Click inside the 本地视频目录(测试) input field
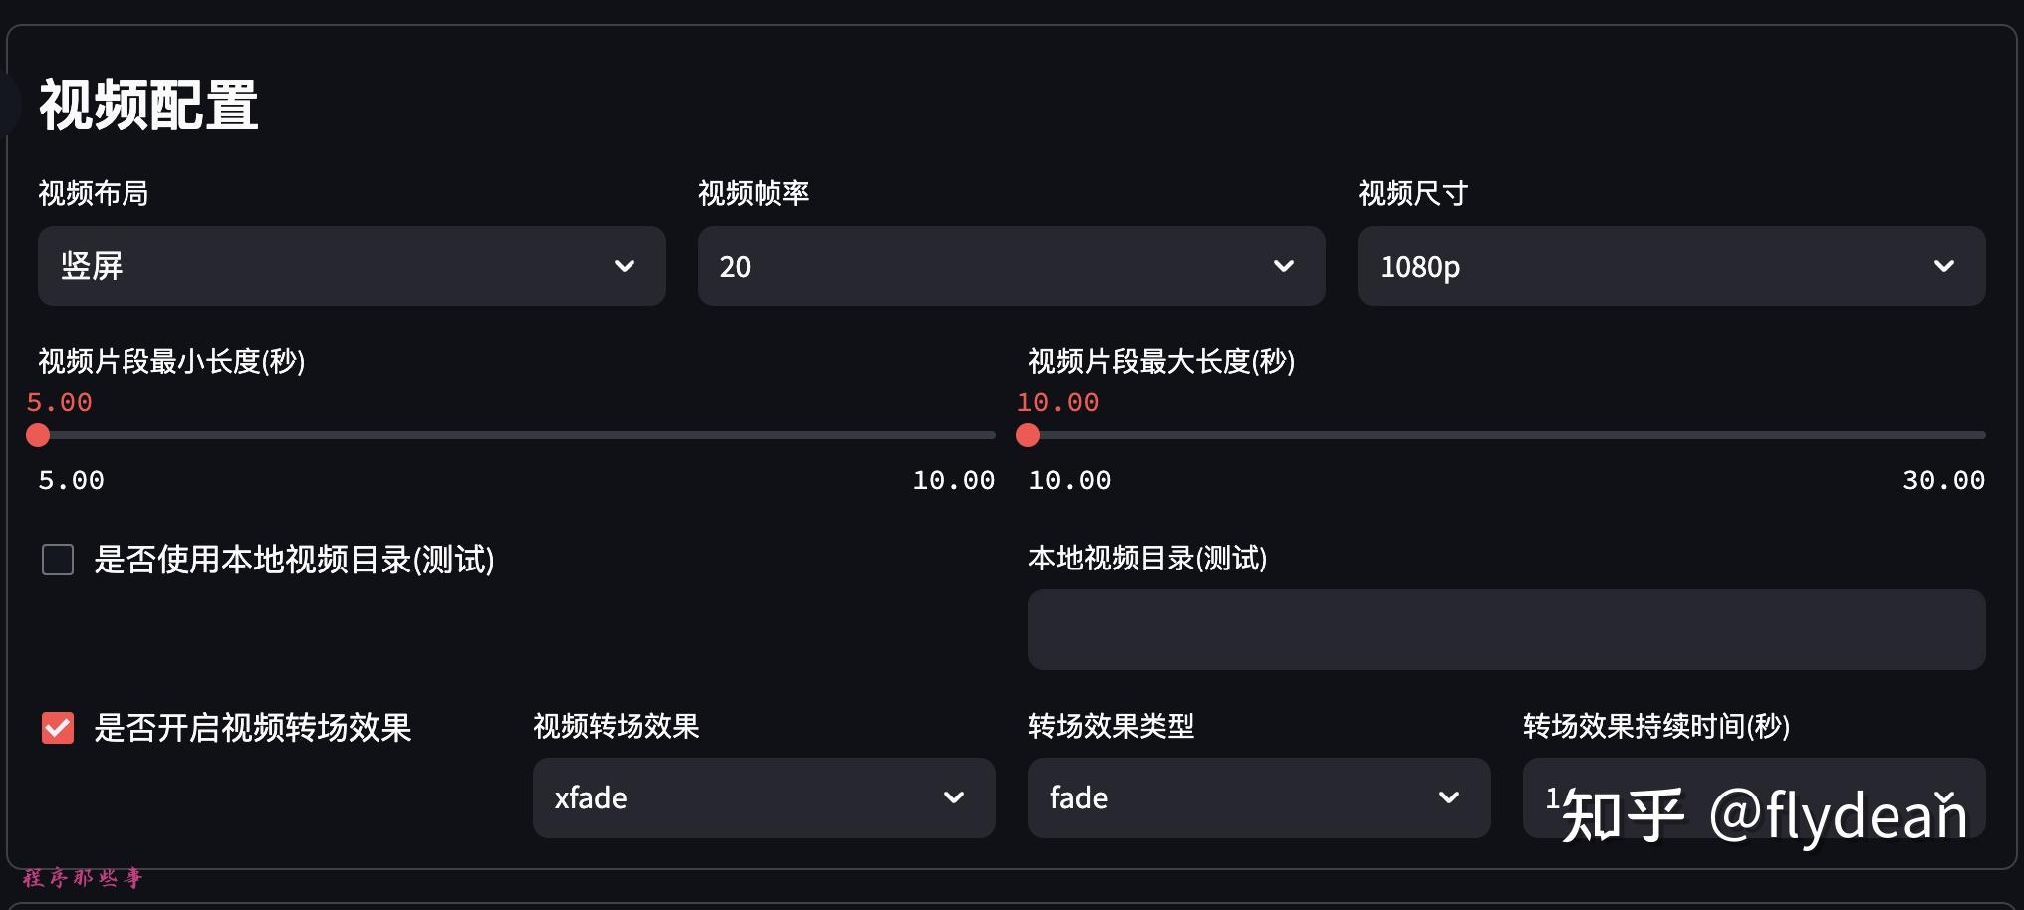 pyautogui.click(x=1504, y=629)
